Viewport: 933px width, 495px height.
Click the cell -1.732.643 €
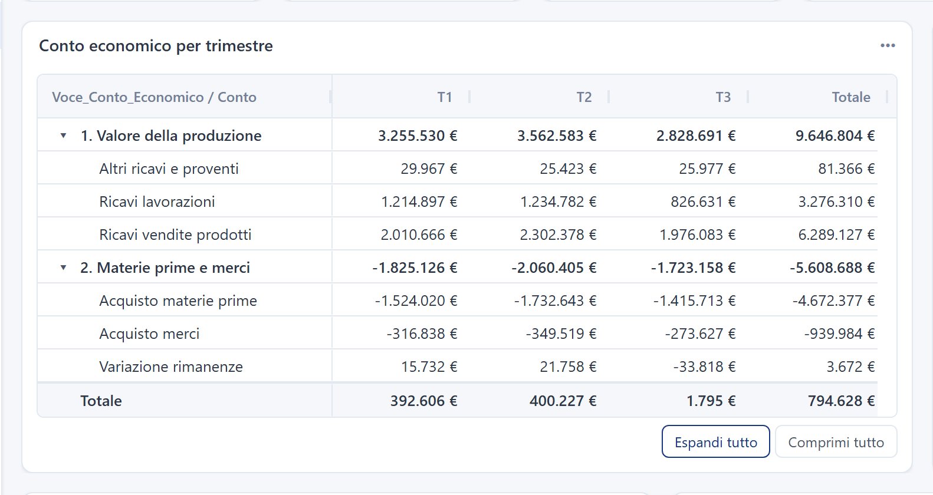click(555, 301)
